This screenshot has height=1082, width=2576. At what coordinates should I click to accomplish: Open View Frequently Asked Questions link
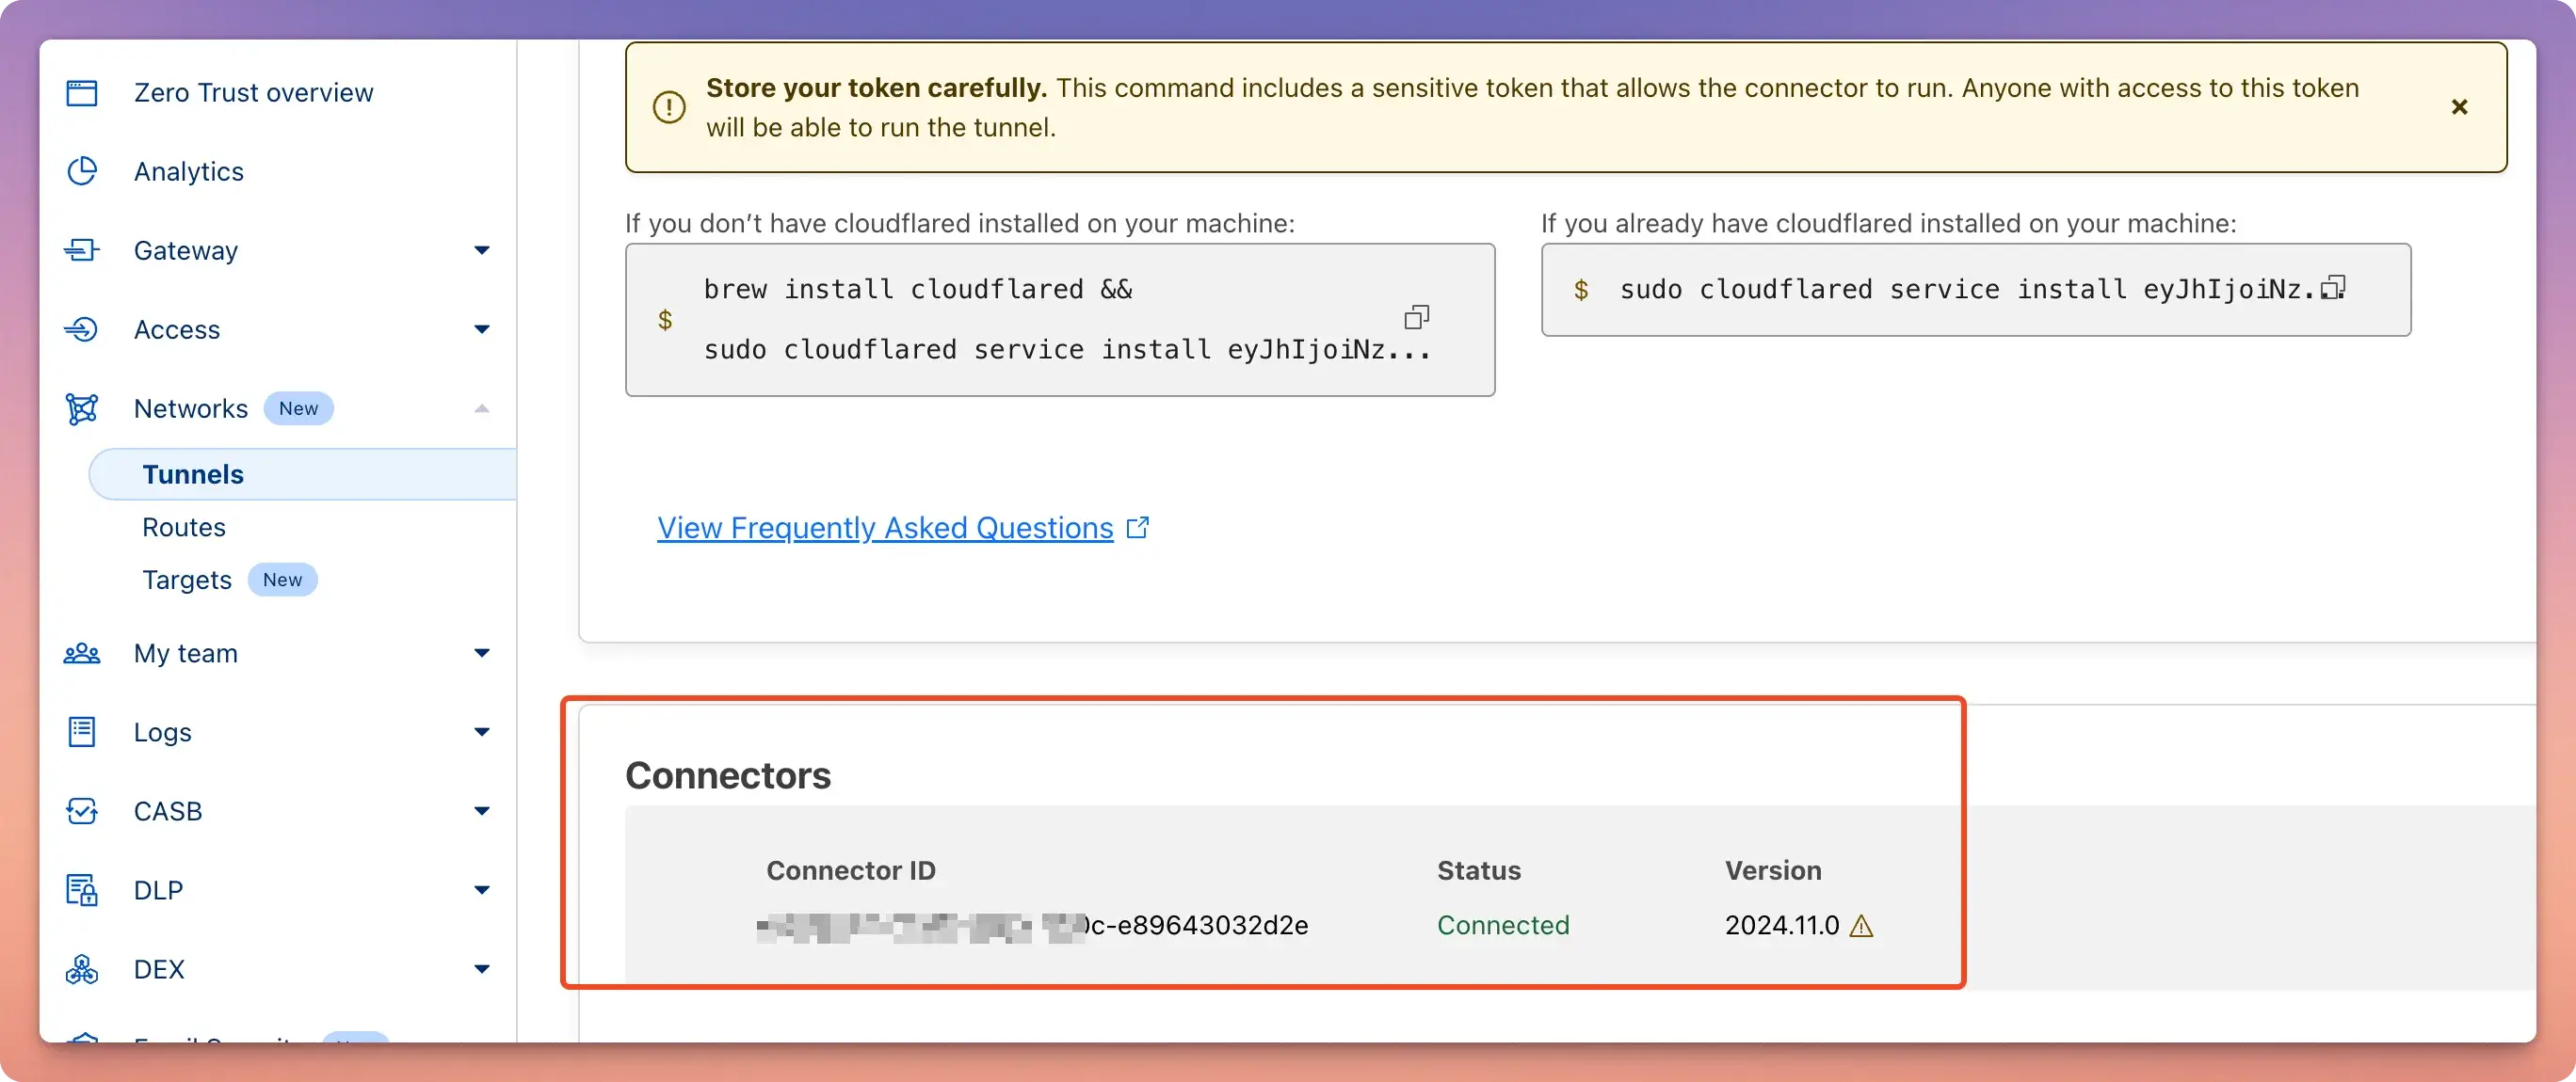885,528
